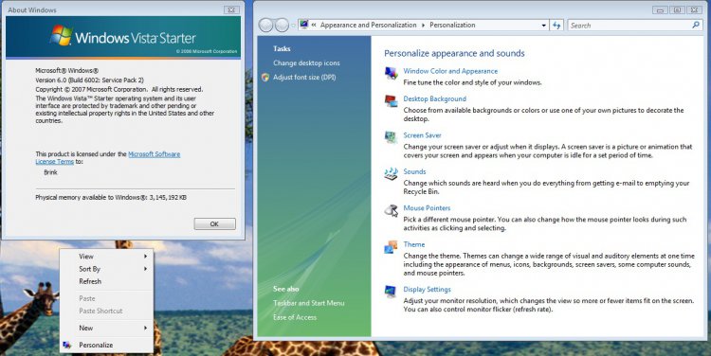
Task: Expand the Sort By submenu arrow
Action: click(x=146, y=269)
